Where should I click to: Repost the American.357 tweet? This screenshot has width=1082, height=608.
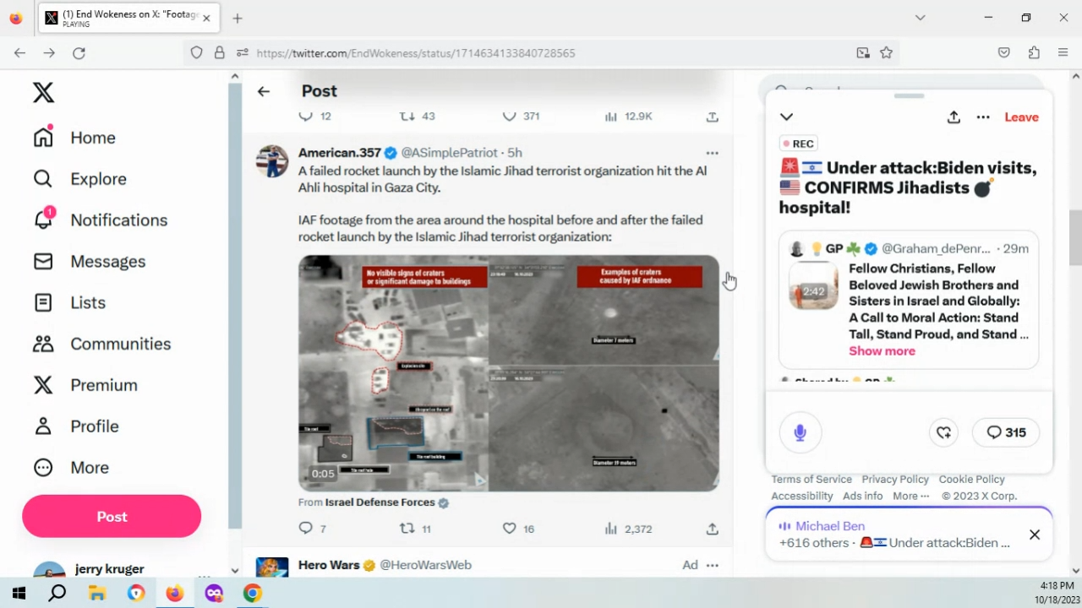pyautogui.click(x=407, y=529)
